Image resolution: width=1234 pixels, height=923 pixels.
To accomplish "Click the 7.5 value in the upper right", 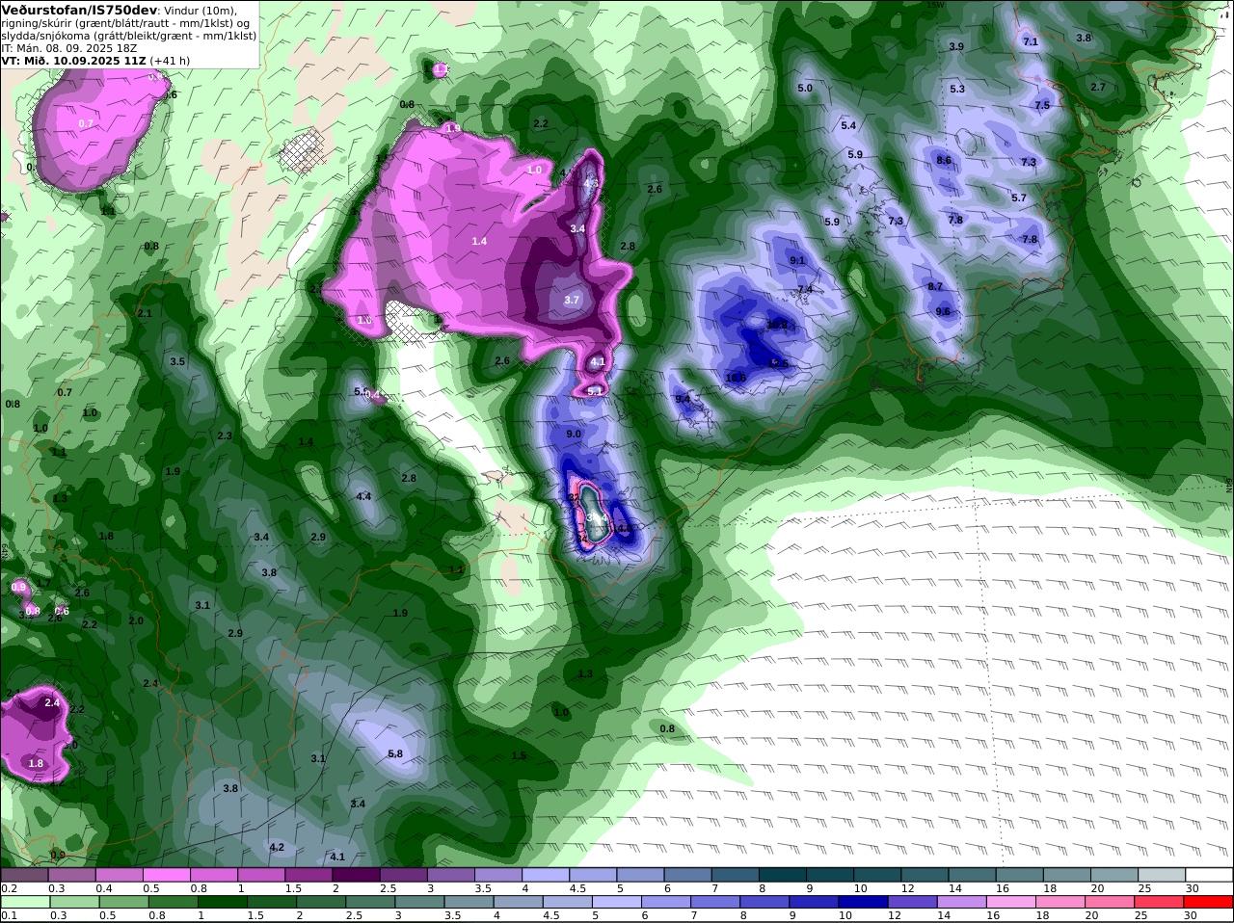I will [1042, 106].
